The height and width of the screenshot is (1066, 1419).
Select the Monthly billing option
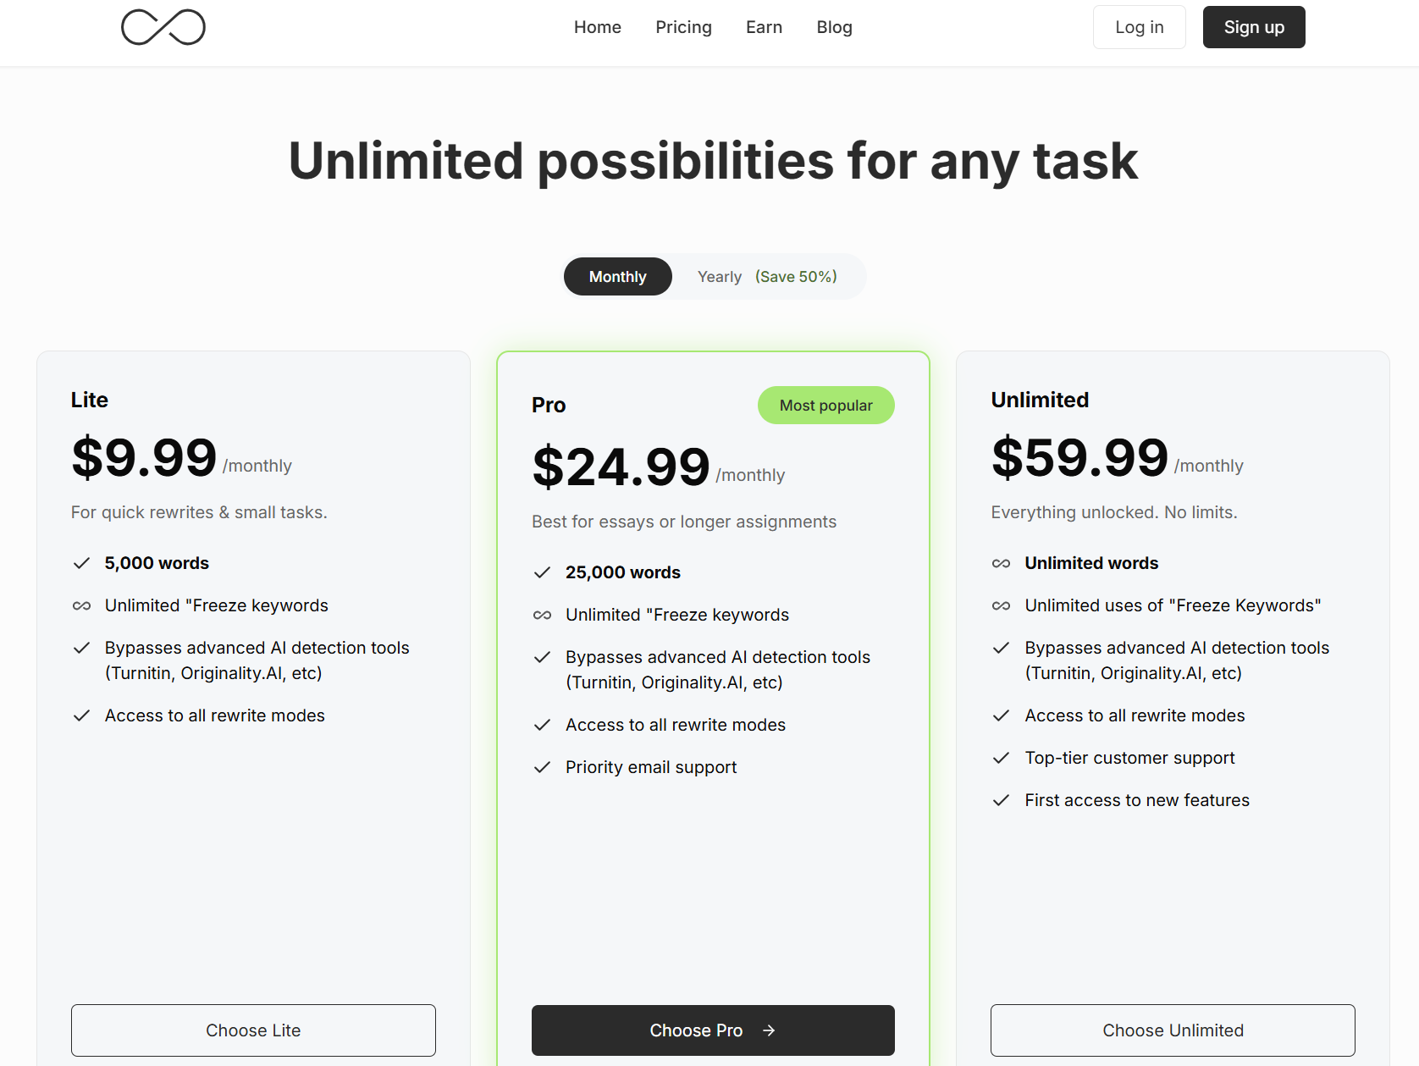click(617, 276)
